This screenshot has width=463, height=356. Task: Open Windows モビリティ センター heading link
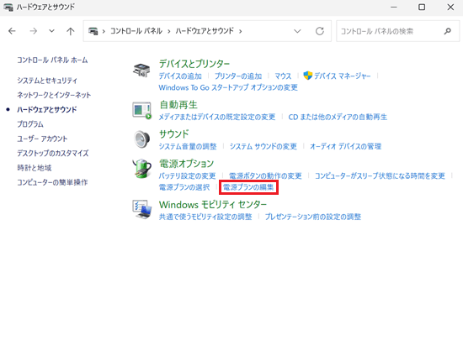coord(213,204)
